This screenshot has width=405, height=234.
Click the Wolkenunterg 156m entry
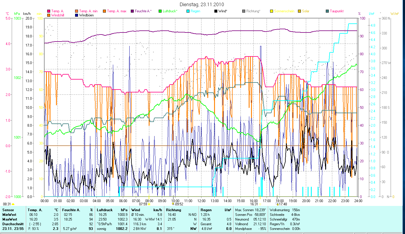(285, 210)
